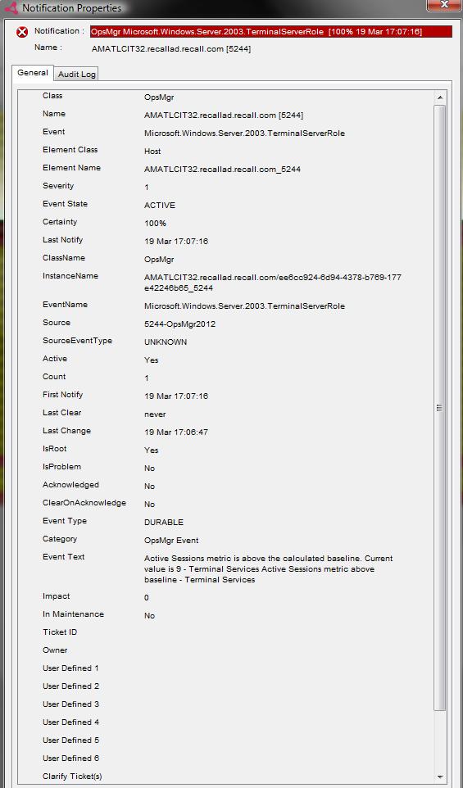463x788 pixels.
Task: Click the Ticket ID label
Action: [x=59, y=632]
